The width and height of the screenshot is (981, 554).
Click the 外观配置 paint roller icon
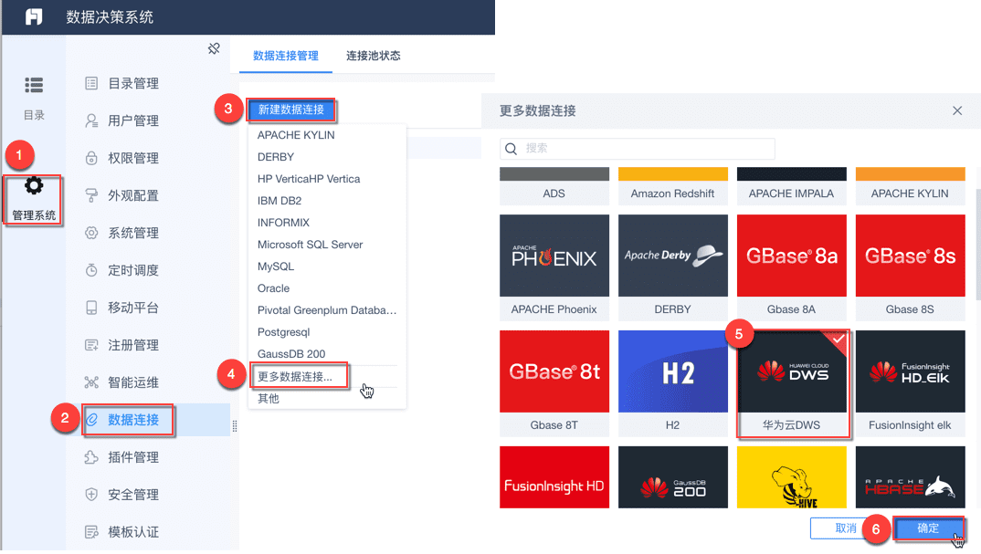(91, 195)
